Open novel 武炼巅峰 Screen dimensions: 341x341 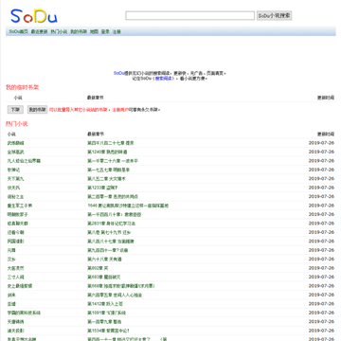click(x=16, y=143)
